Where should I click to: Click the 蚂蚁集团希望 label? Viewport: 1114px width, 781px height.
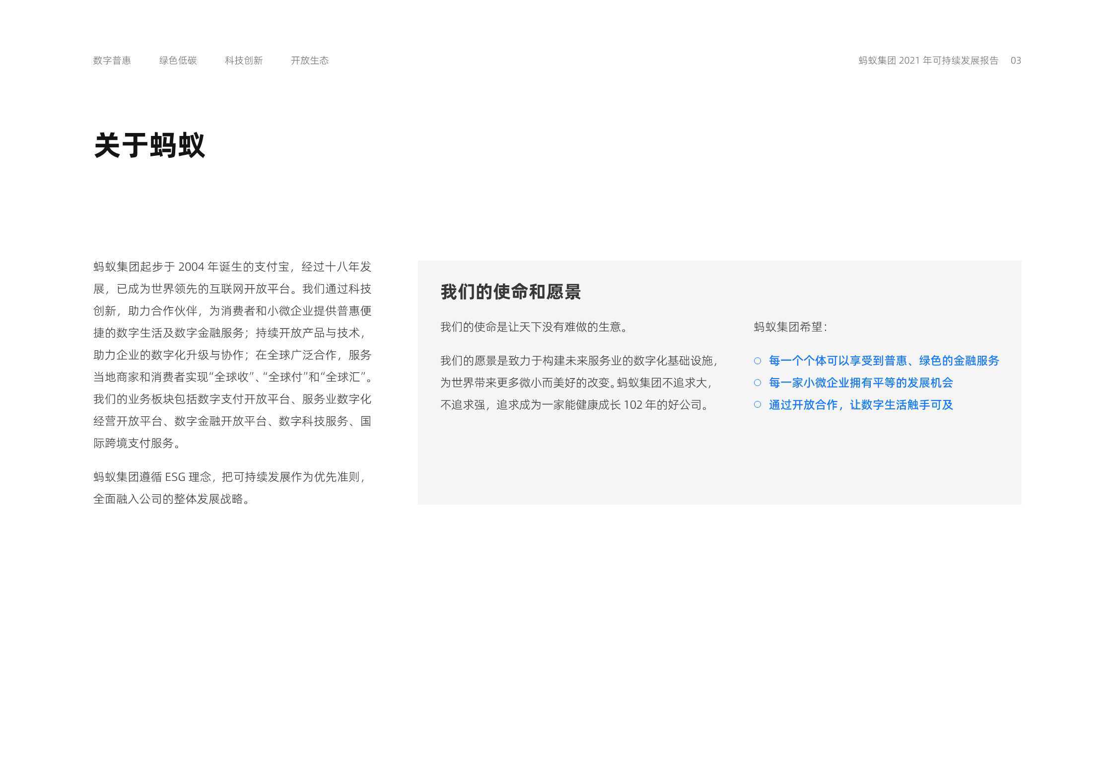point(790,327)
